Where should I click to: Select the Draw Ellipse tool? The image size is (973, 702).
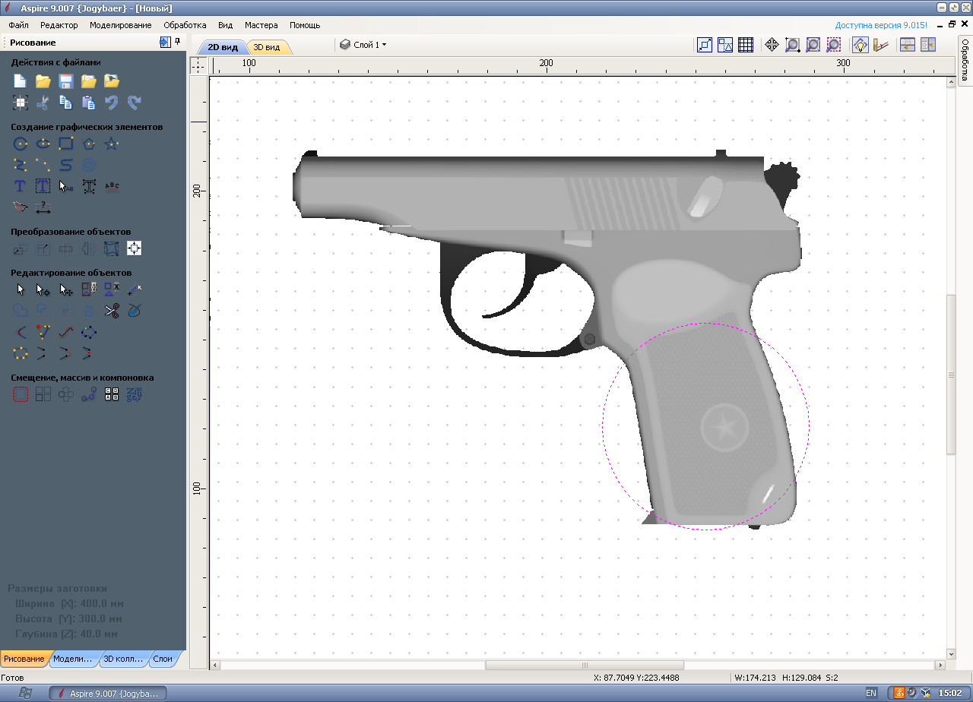[43, 143]
